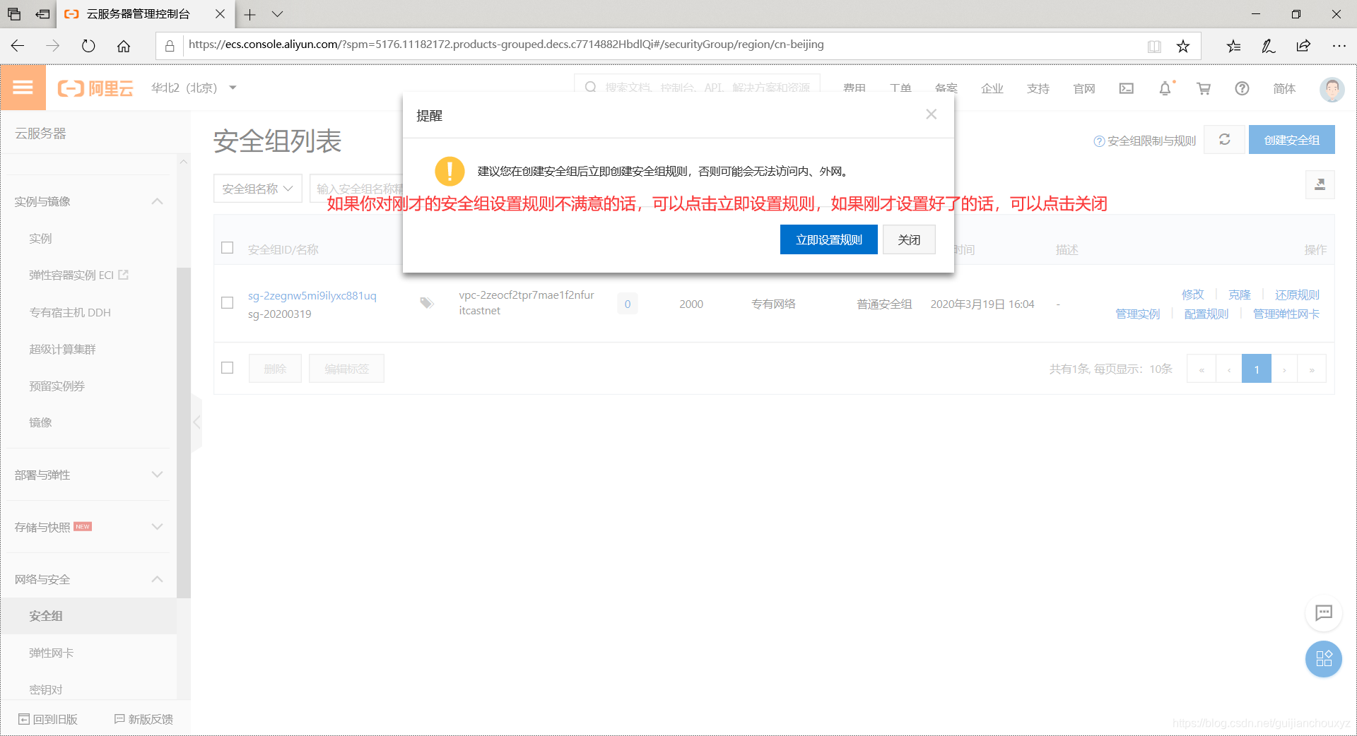Image resolution: width=1357 pixels, height=736 pixels.
Task: Open the help question mark icon
Action: point(1242,88)
